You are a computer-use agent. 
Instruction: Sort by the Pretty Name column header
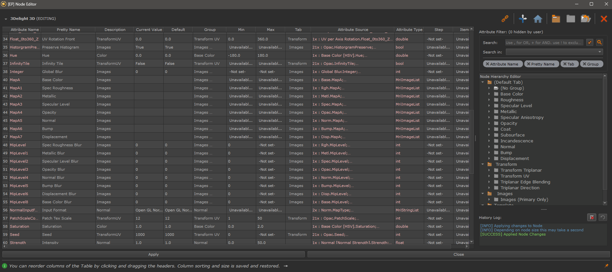(x=68, y=30)
